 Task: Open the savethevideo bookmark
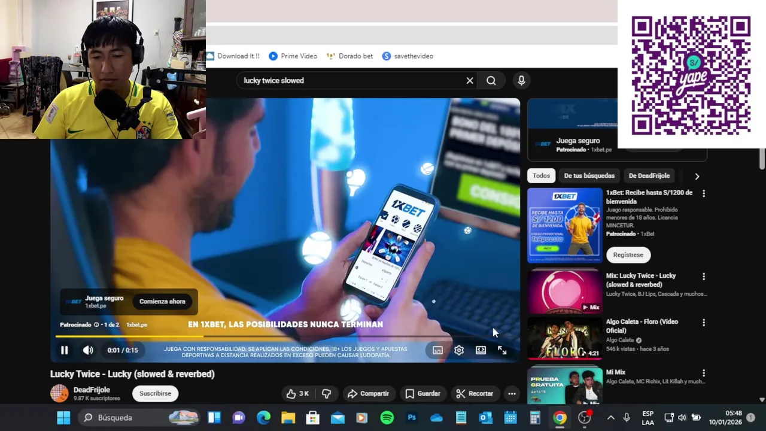(x=408, y=56)
